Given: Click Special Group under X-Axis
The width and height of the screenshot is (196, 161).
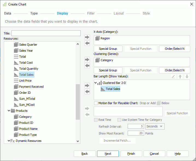Looking at the screenshot, I should pos(108,49).
